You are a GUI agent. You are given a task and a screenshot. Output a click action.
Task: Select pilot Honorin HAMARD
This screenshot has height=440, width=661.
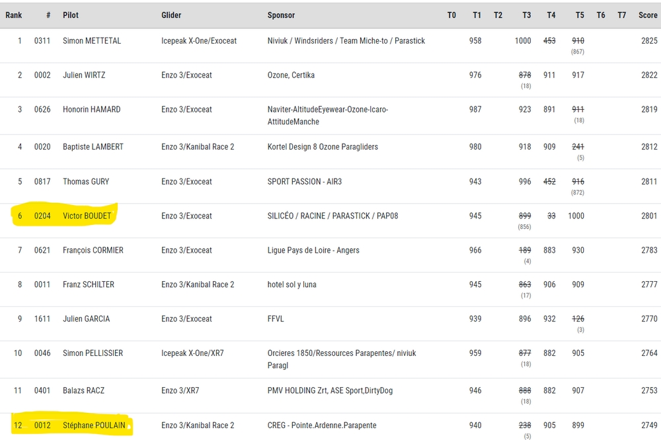[x=91, y=110]
